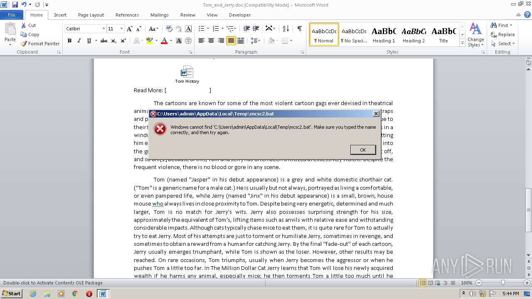Decrease paragraph indent
532x299 pixels.
(246, 28)
